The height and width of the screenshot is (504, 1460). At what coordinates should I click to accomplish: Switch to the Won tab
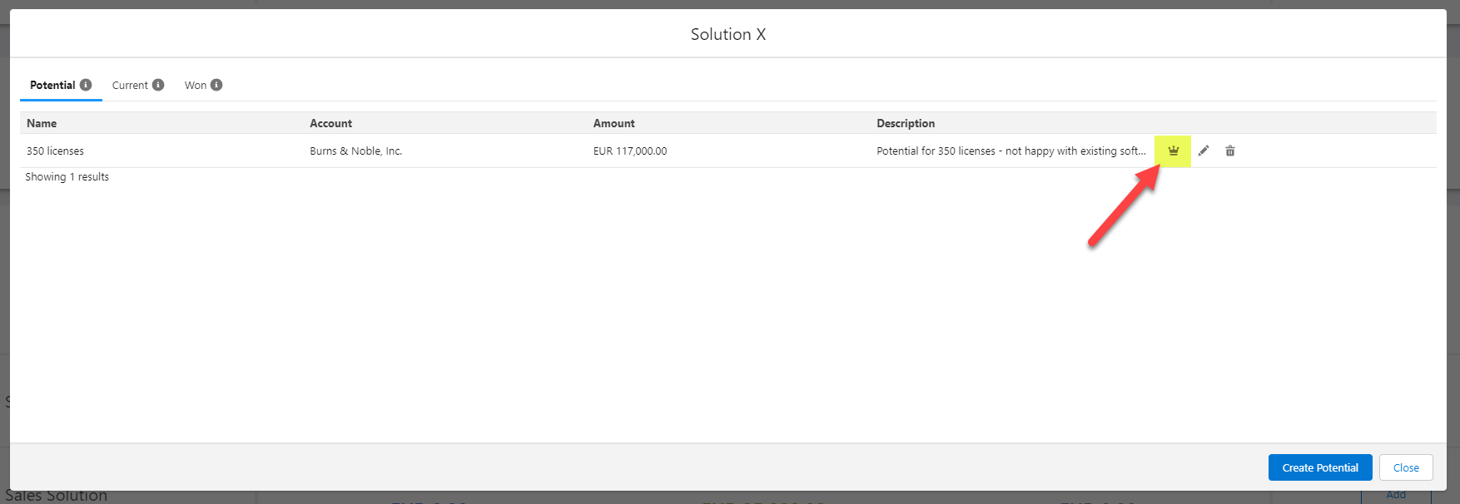196,85
